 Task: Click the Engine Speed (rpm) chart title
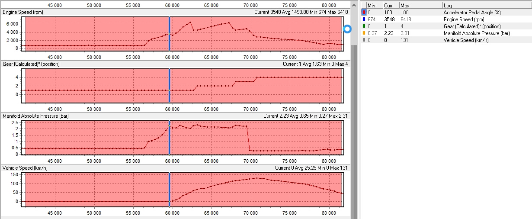[22, 12]
